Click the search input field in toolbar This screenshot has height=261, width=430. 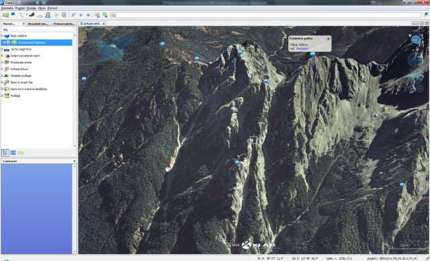tap(268, 15)
